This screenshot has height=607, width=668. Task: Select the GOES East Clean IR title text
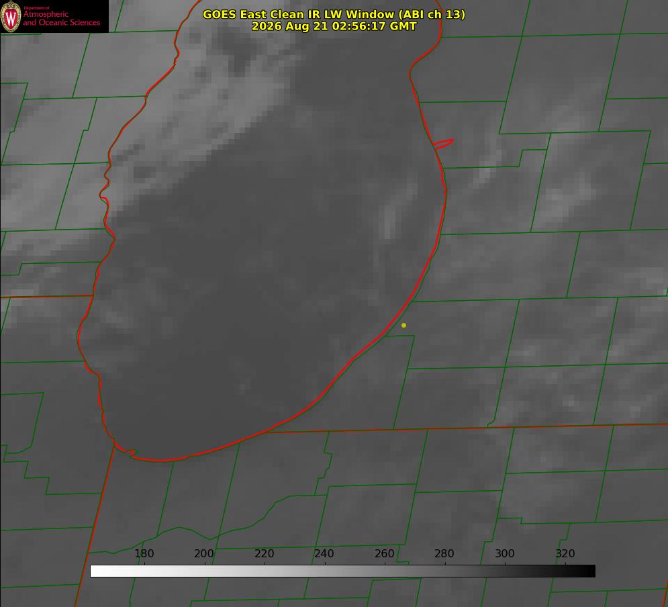334,14
